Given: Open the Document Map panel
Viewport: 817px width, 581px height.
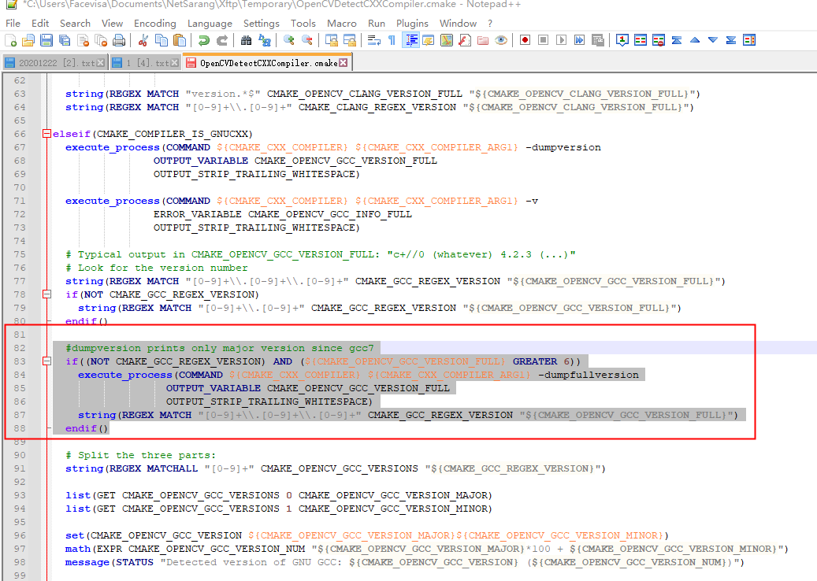Looking at the screenshot, I should (x=447, y=40).
